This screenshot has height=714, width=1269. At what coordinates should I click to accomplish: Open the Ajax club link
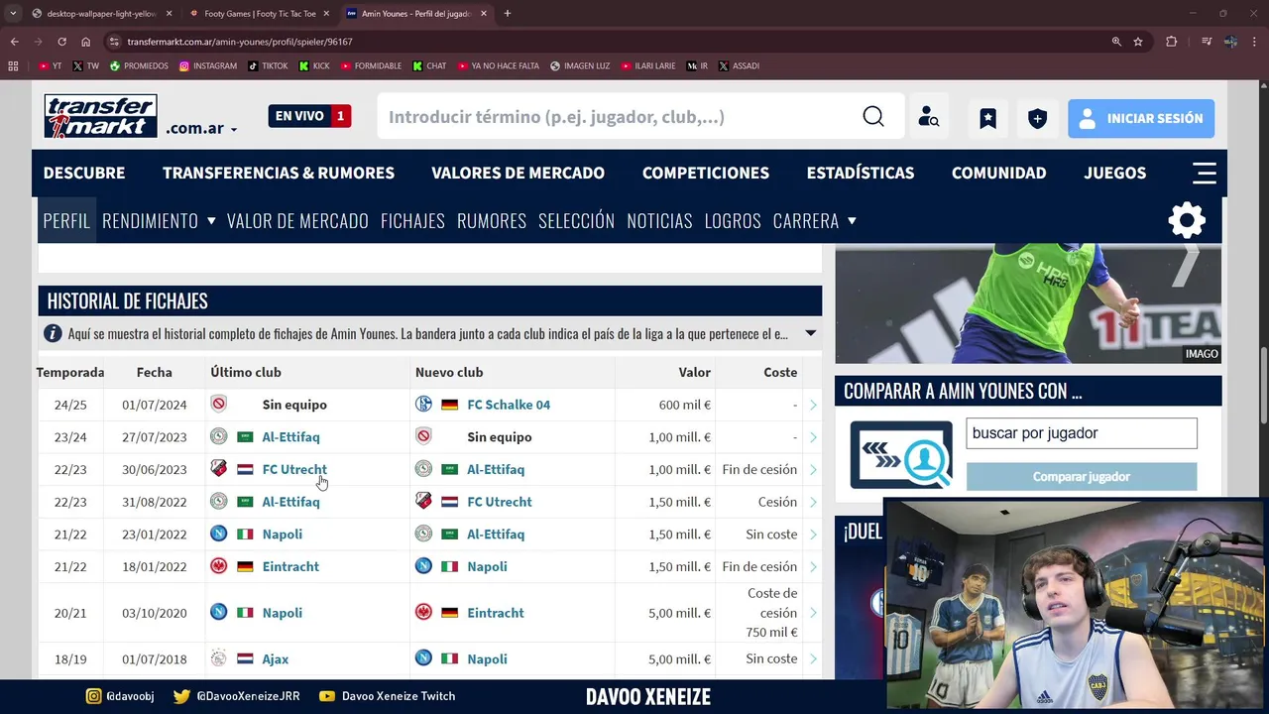click(x=276, y=658)
